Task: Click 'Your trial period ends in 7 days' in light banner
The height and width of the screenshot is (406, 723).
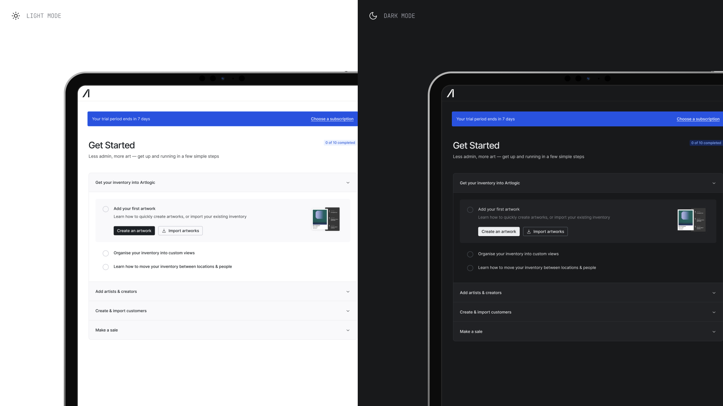Action: tap(121, 119)
